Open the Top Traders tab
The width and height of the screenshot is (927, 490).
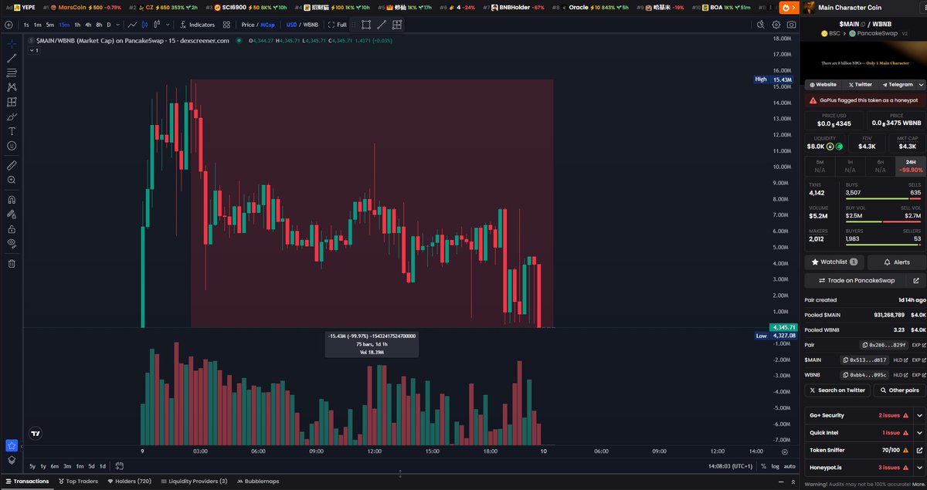click(x=78, y=481)
